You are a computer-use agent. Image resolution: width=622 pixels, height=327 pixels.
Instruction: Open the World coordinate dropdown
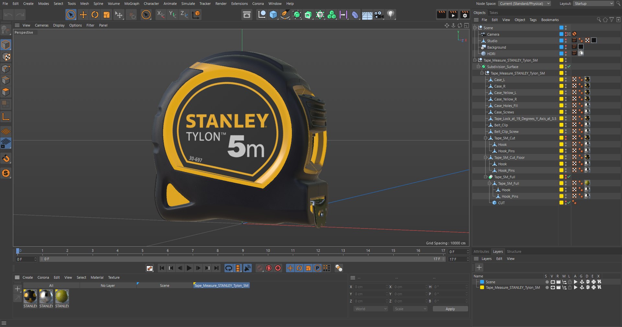pyautogui.click(x=371, y=309)
